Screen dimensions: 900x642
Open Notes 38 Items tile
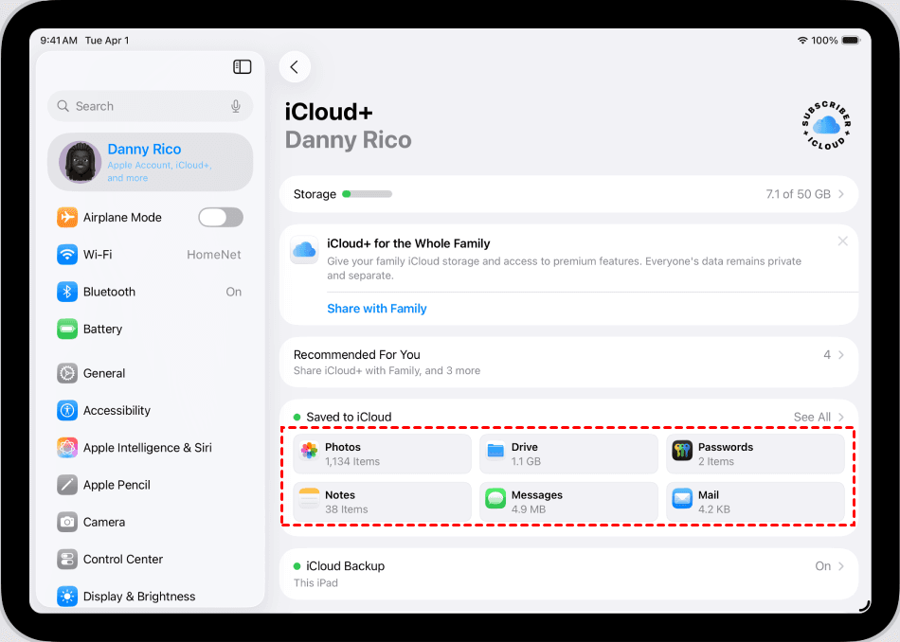(x=383, y=502)
